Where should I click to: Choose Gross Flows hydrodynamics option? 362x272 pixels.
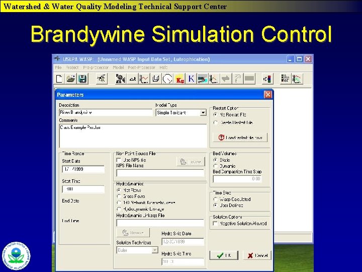point(119,196)
